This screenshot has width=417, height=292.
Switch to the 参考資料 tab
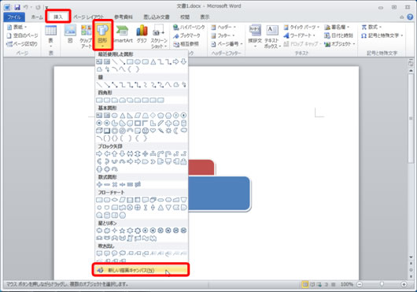coord(124,17)
